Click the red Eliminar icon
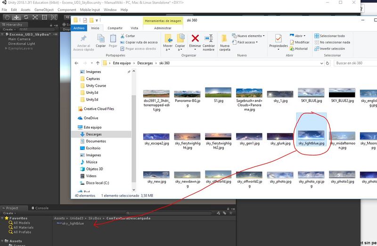The height and width of the screenshot is (246, 377). 195,38
